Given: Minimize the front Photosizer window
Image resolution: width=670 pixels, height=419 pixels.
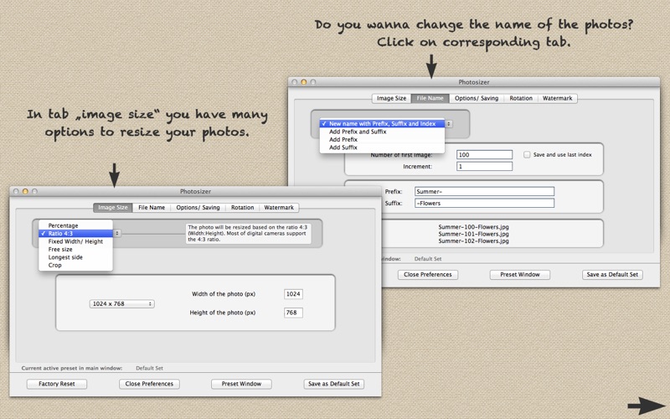Looking at the screenshot, I should click(25, 192).
